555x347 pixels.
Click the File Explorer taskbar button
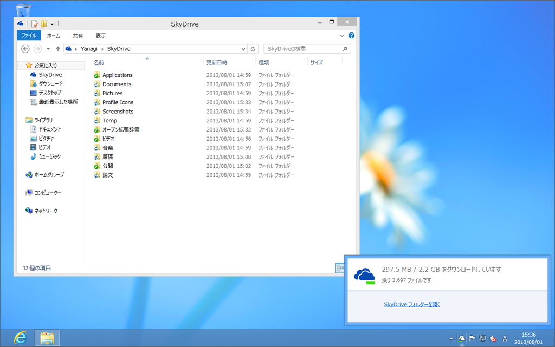[47, 338]
